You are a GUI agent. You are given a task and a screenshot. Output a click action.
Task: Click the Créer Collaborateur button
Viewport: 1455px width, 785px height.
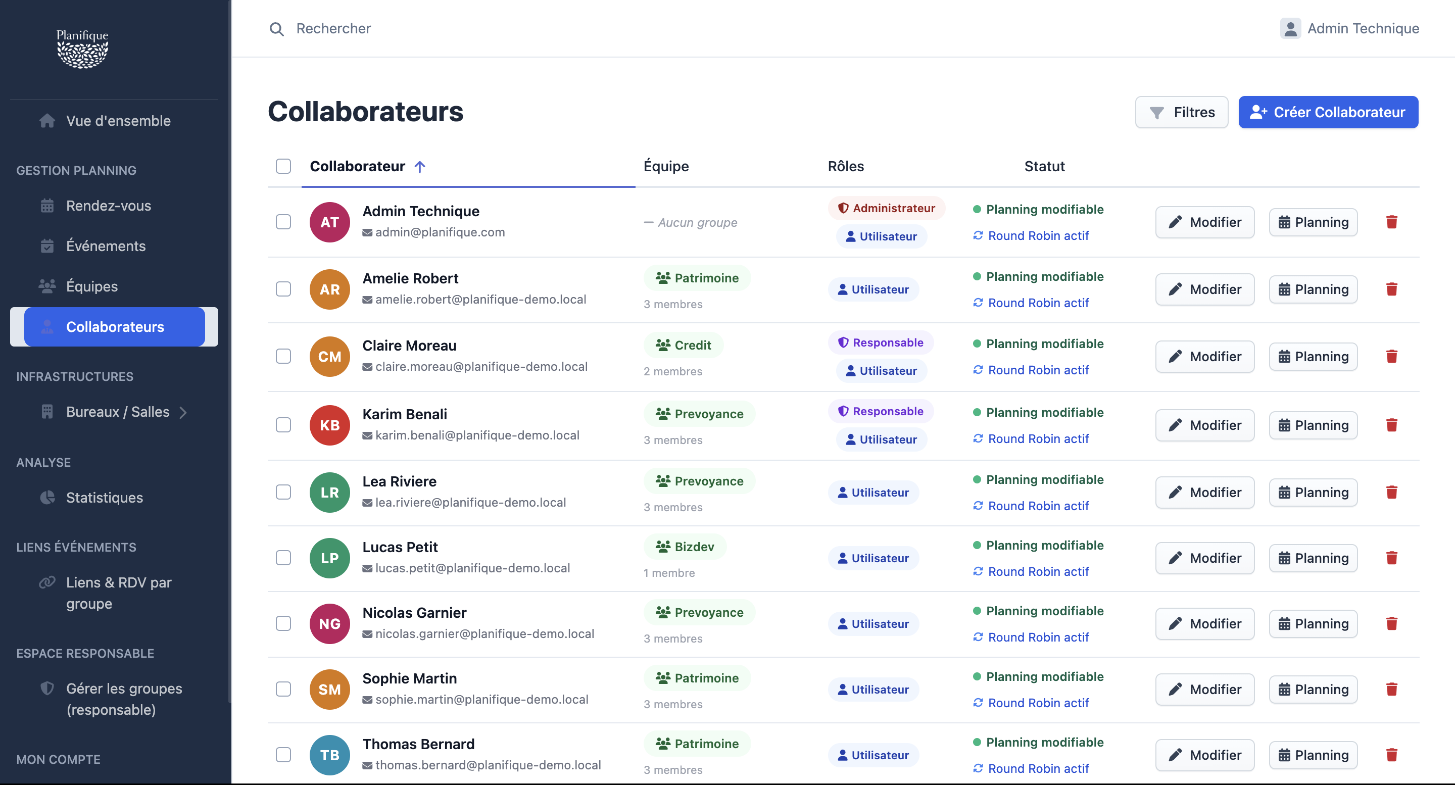(1329, 112)
